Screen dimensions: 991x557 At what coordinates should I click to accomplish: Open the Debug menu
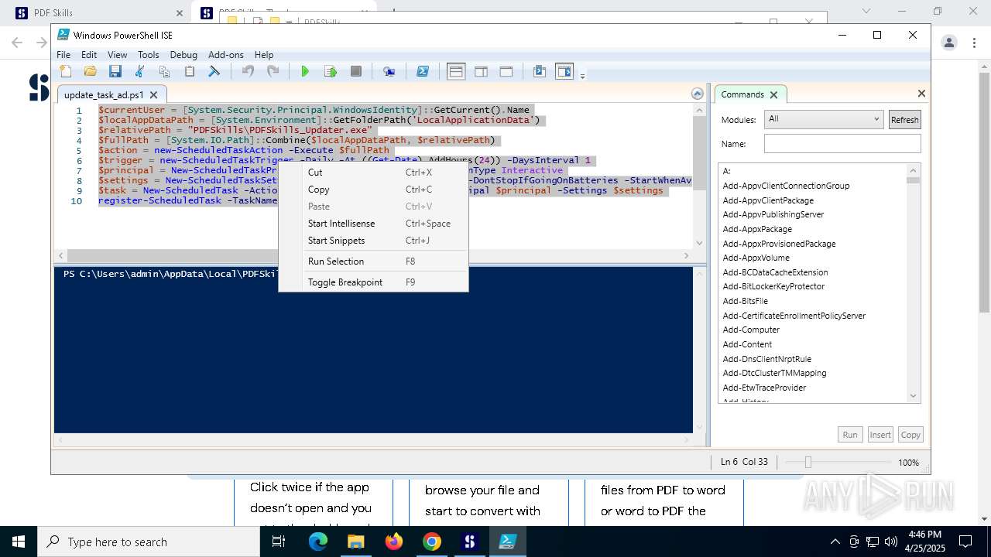coord(183,55)
